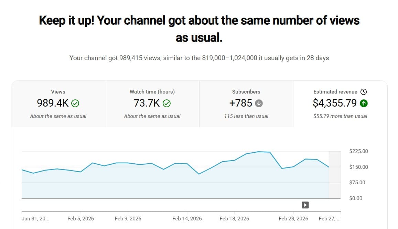The height and width of the screenshot is (229, 398).
Task: Click the clock icon next to Estimated revenue
Action: click(x=364, y=92)
